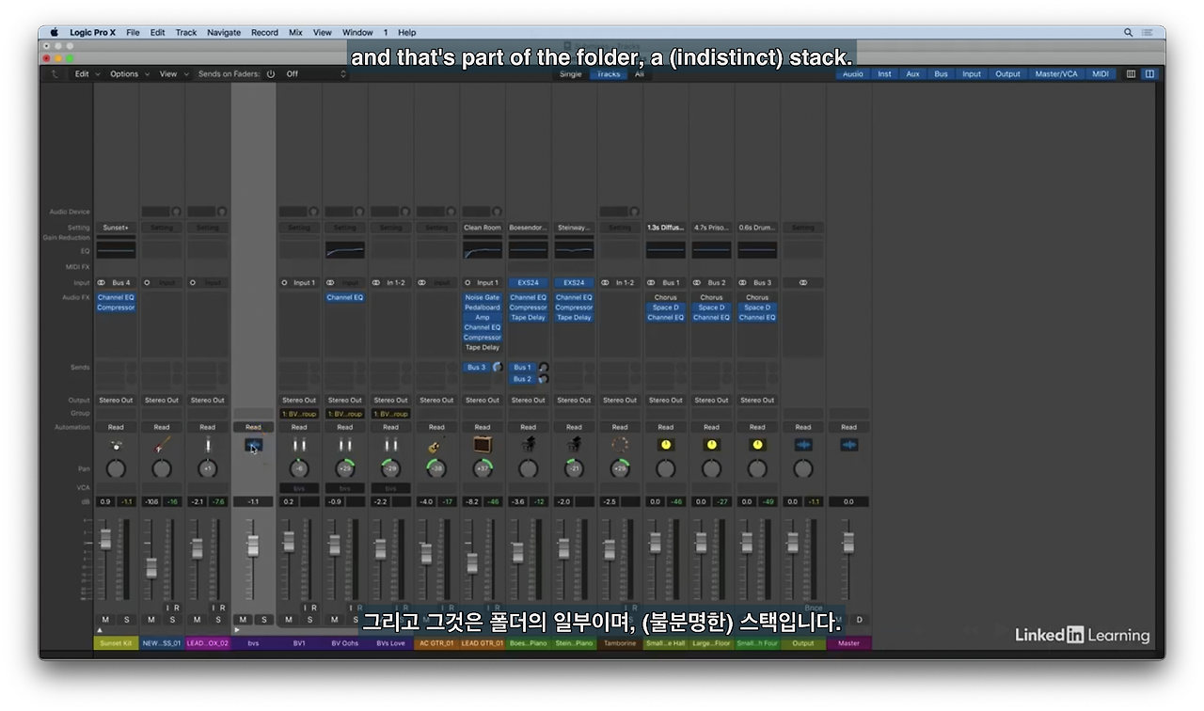The height and width of the screenshot is (711, 1204).
Task: Click the waveform icon on the Output strip
Action: [803, 445]
